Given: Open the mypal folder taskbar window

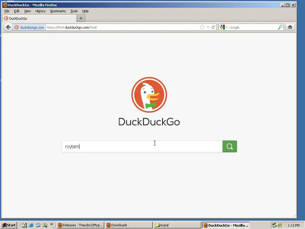Looking at the screenshot, I should [177, 225].
